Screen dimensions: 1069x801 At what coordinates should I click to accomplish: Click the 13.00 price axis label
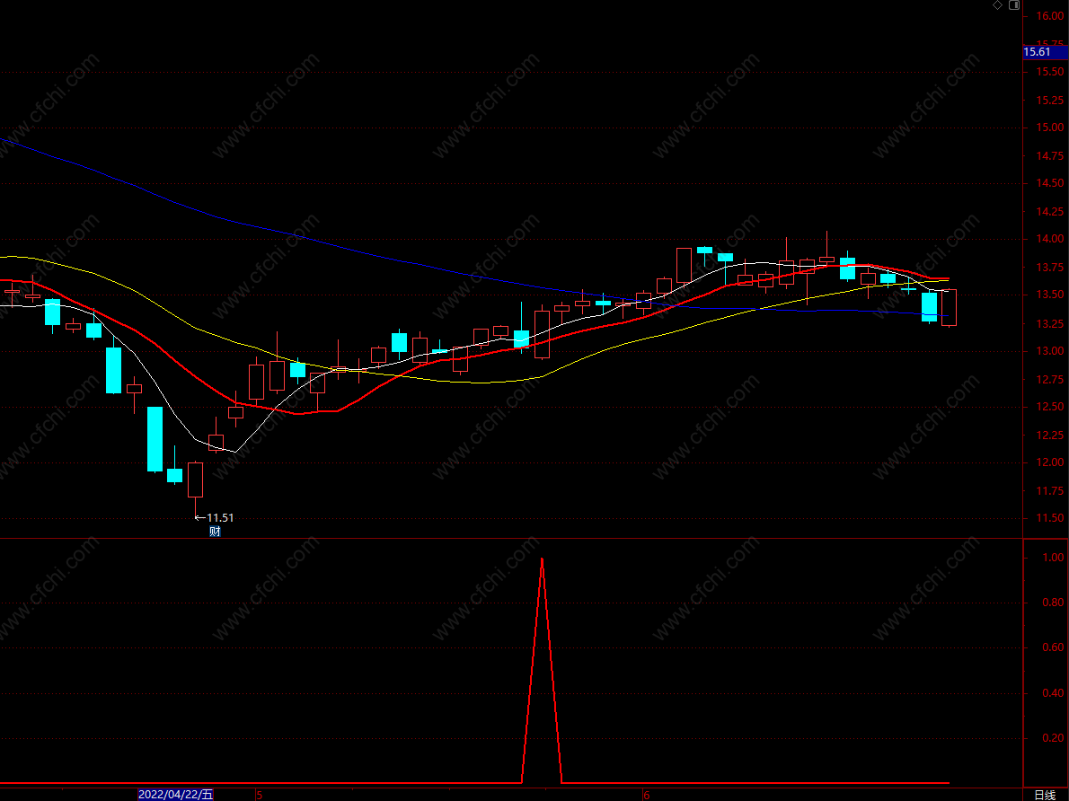1049,351
